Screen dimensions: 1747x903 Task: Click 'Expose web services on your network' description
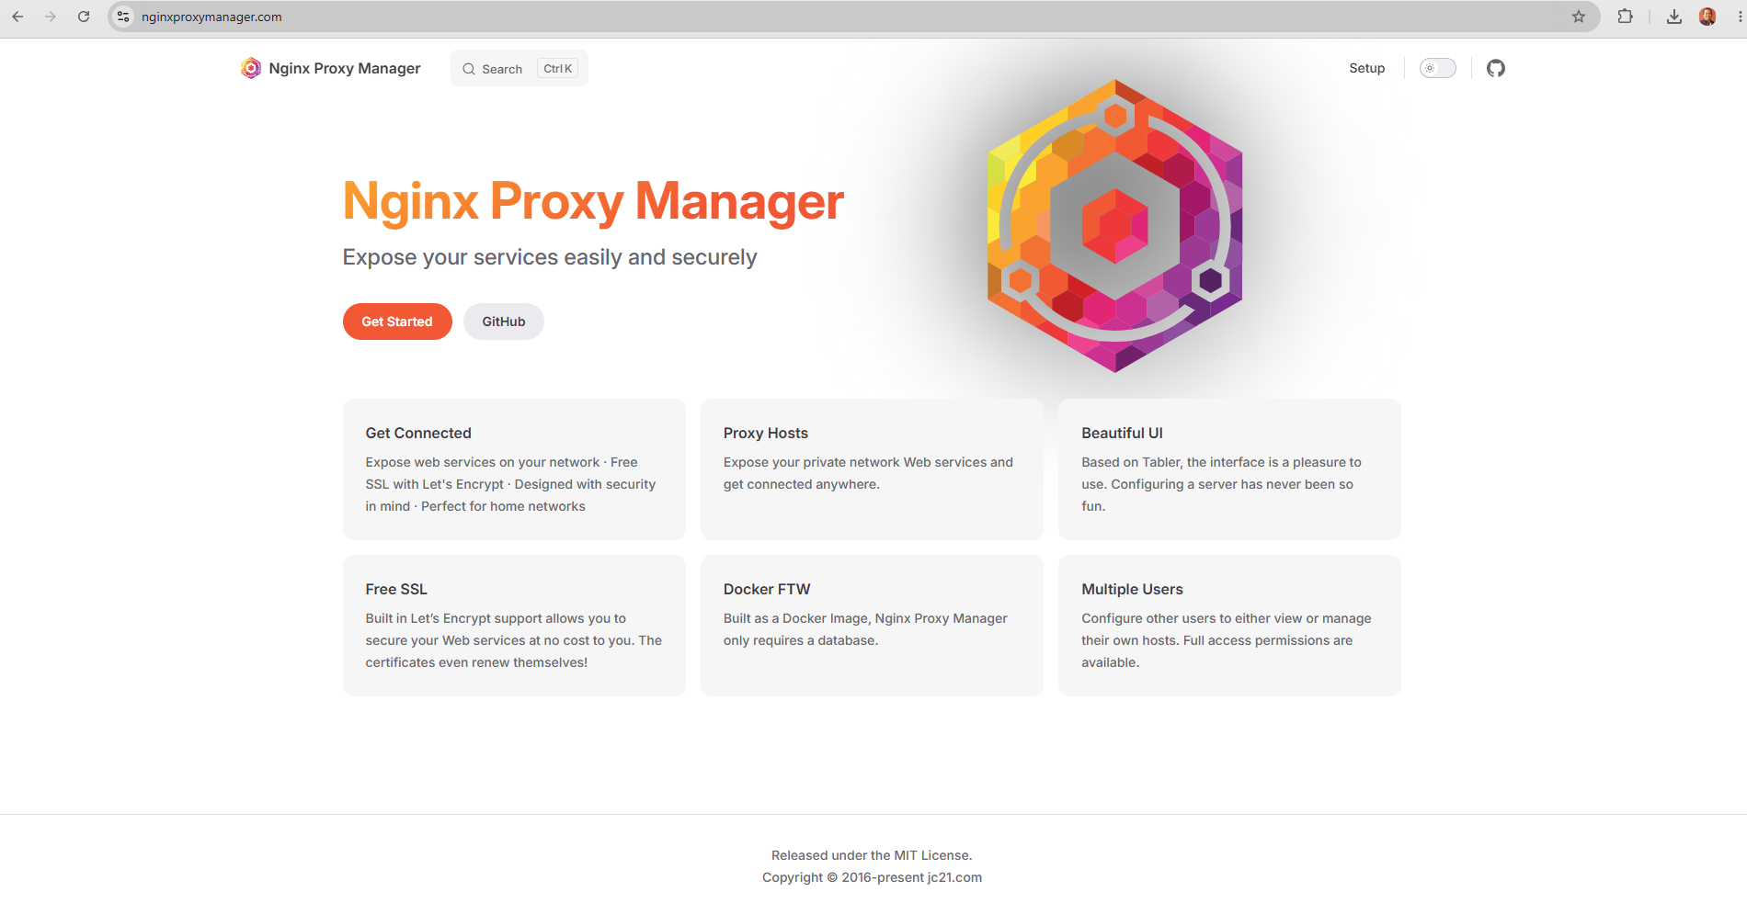click(510, 484)
